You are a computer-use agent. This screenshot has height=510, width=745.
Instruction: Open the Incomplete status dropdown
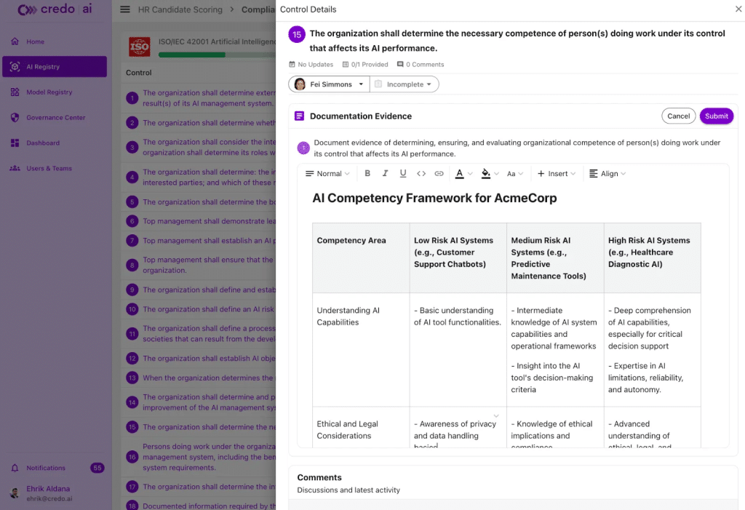(405, 84)
